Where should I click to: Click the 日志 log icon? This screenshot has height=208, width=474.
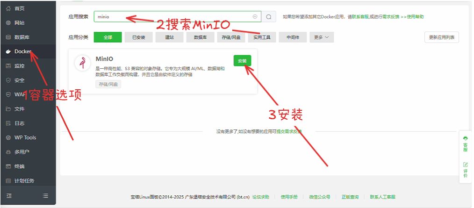pos(8,123)
